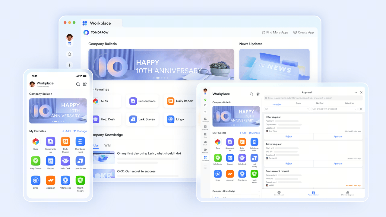The image size is (386, 217).
Task: Click Add in the tablet My Favorites
Action: (243, 133)
